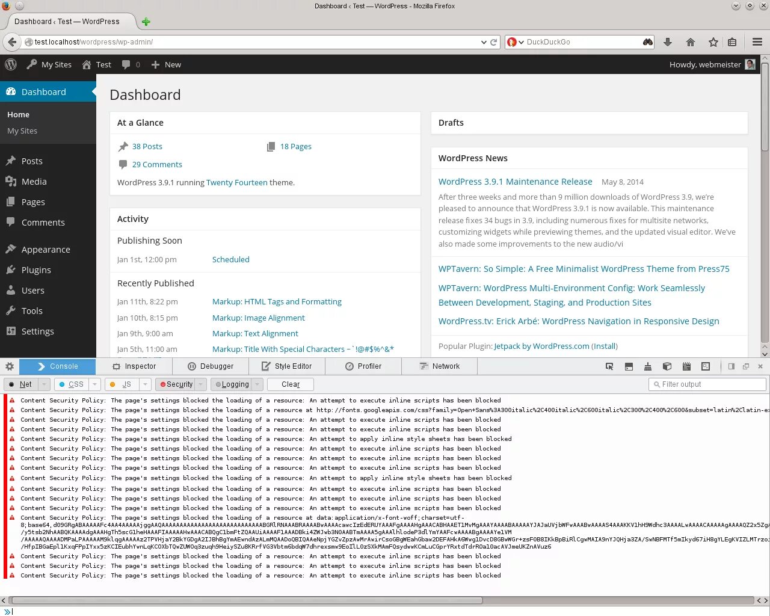
Task: Select My Sites under Dashboard
Action: 22,131
